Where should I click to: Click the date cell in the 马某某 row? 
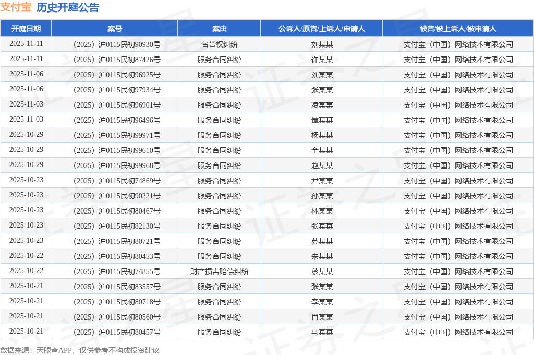click(26, 332)
